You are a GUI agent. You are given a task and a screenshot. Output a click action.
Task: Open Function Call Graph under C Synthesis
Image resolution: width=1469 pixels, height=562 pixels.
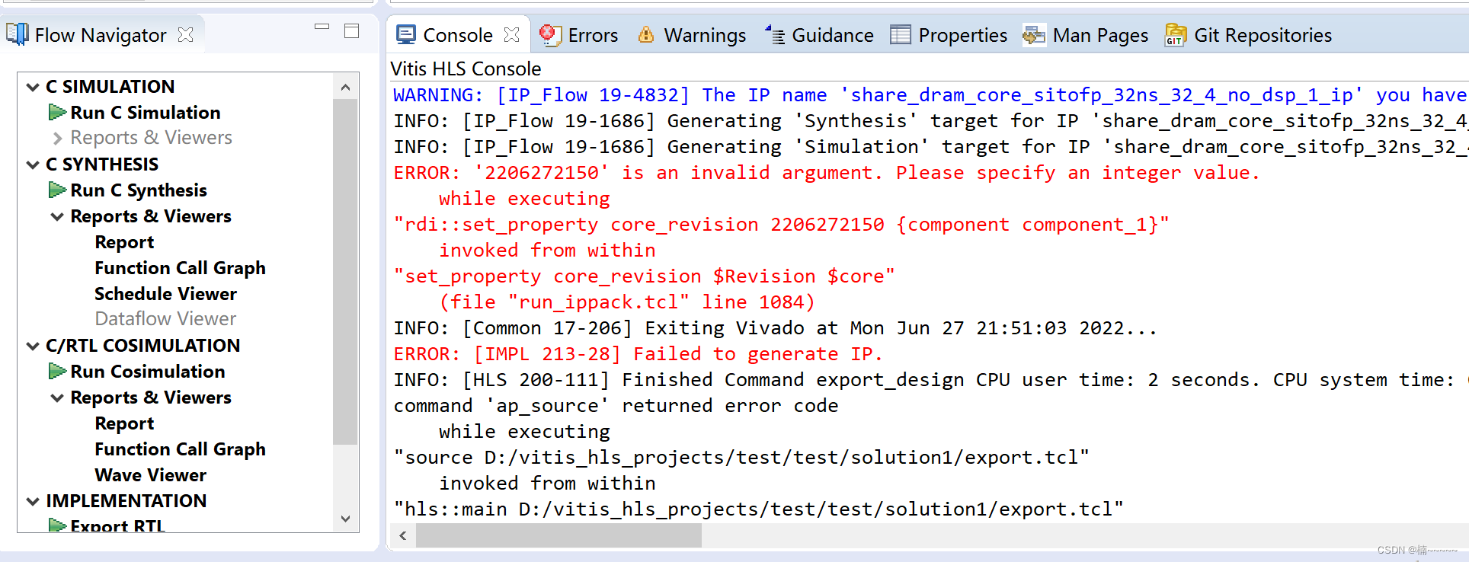click(x=180, y=268)
